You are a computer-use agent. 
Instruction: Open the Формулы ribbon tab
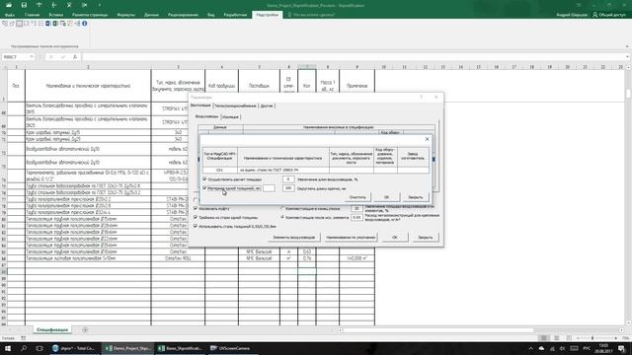tap(125, 15)
